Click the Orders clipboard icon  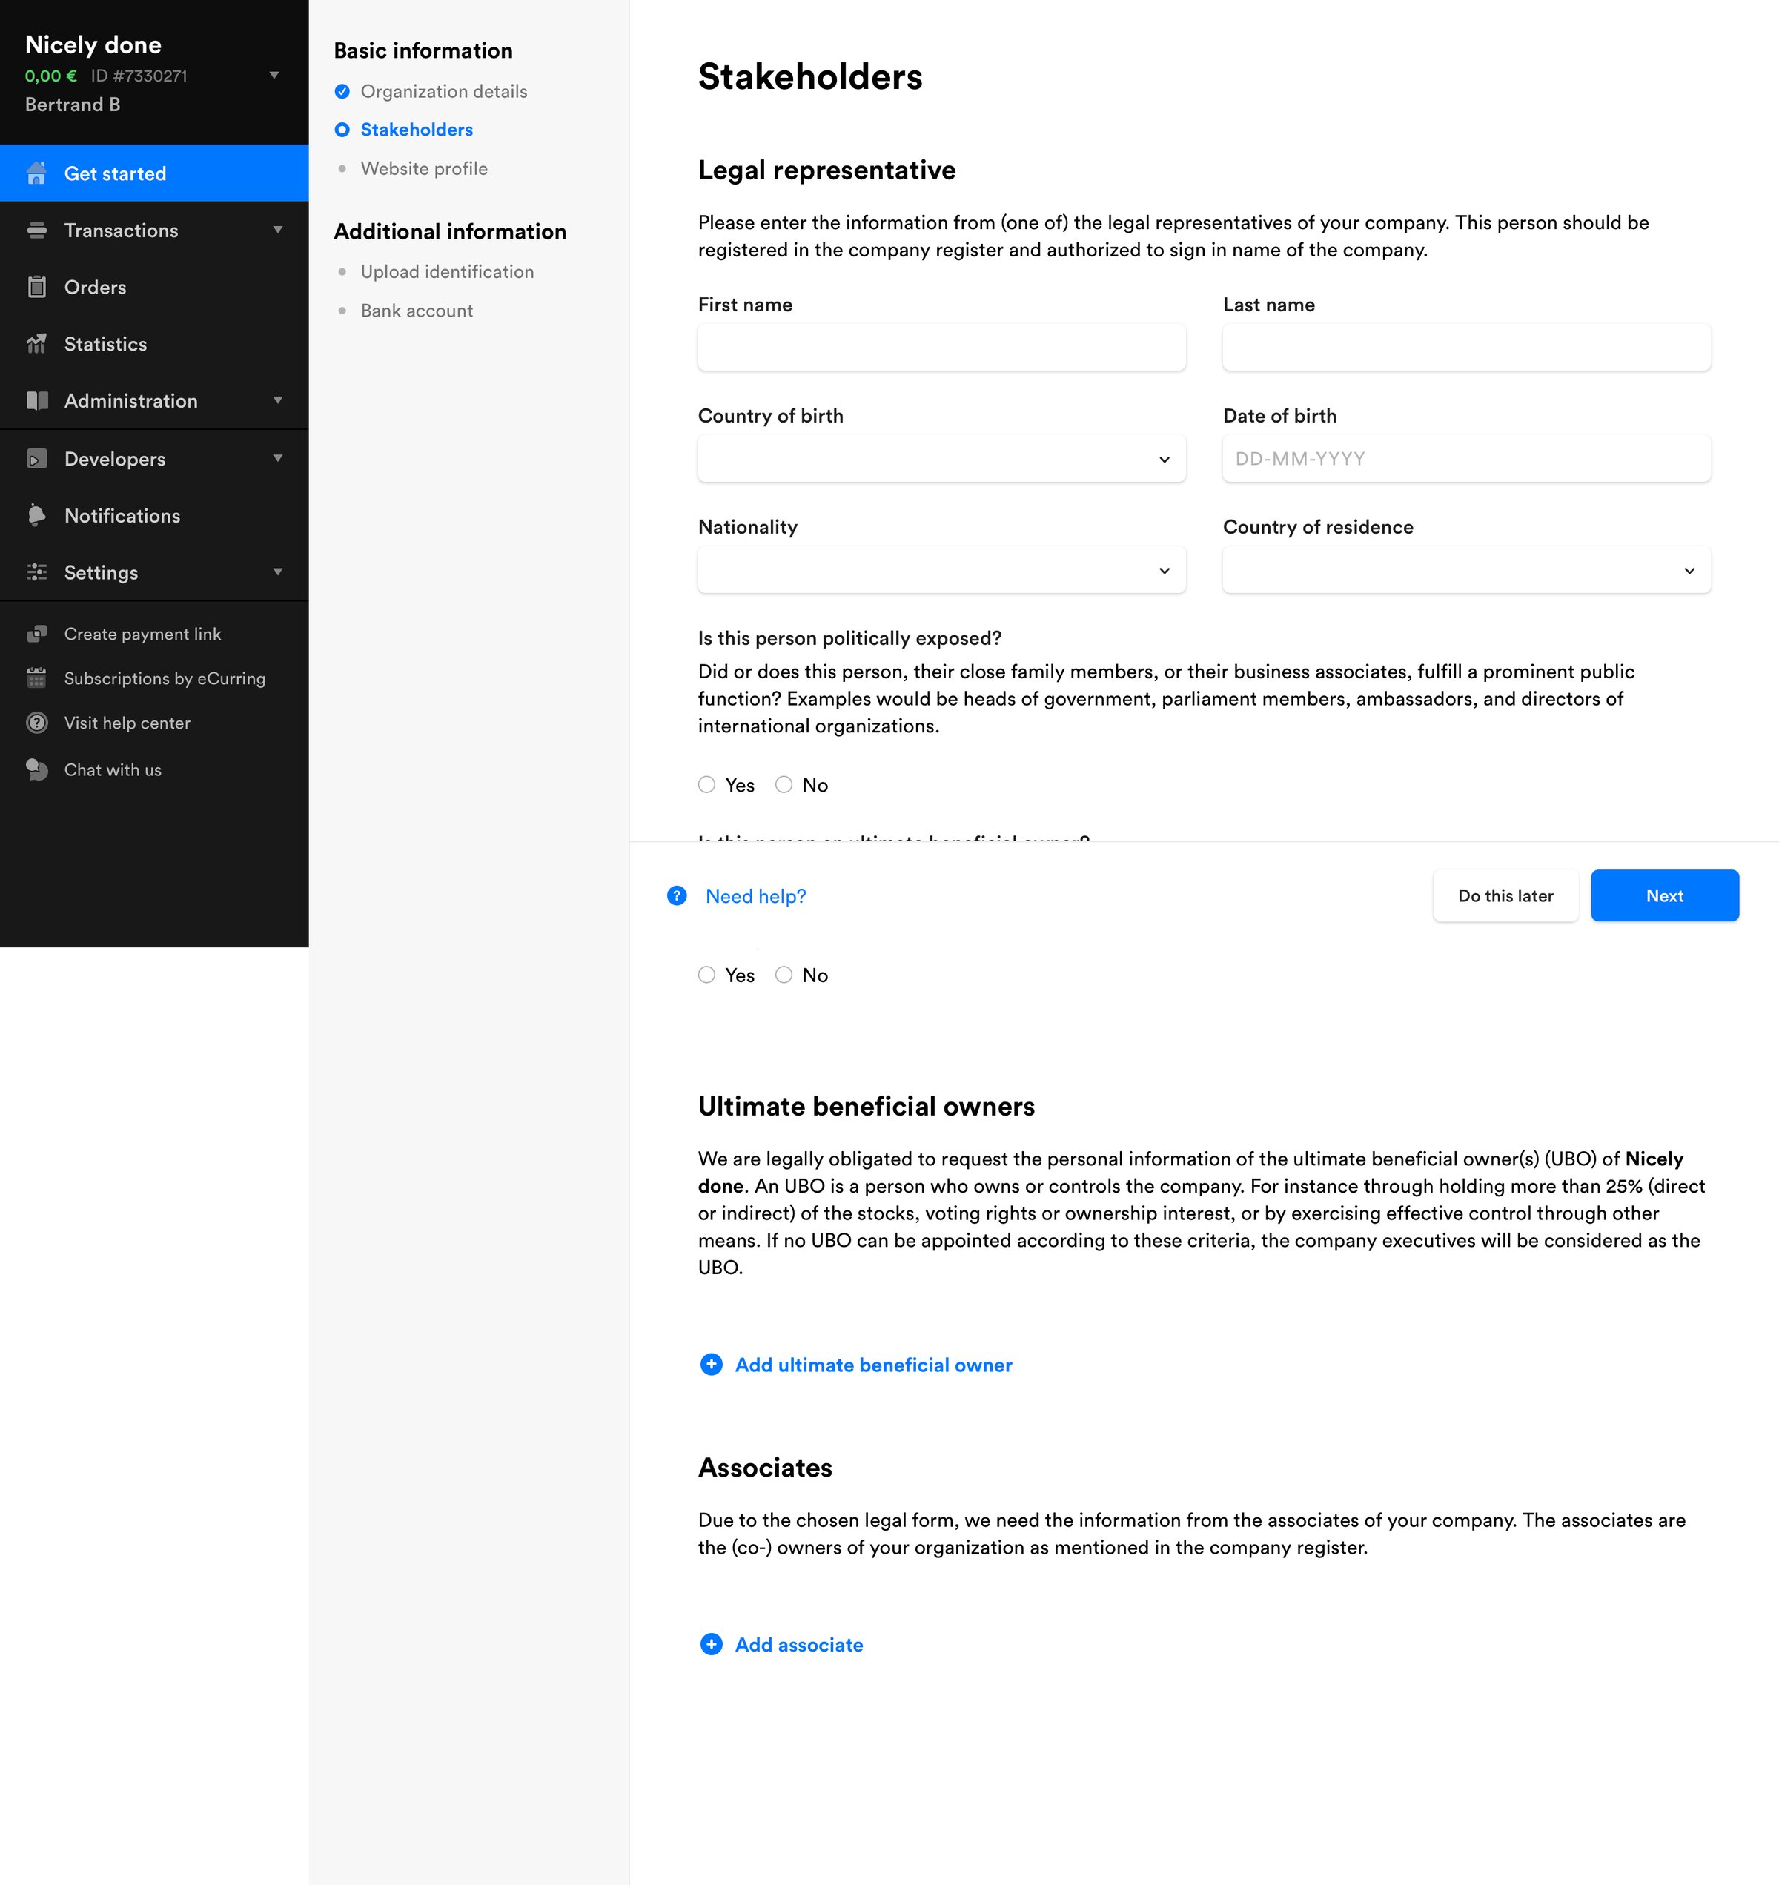[x=37, y=288]
